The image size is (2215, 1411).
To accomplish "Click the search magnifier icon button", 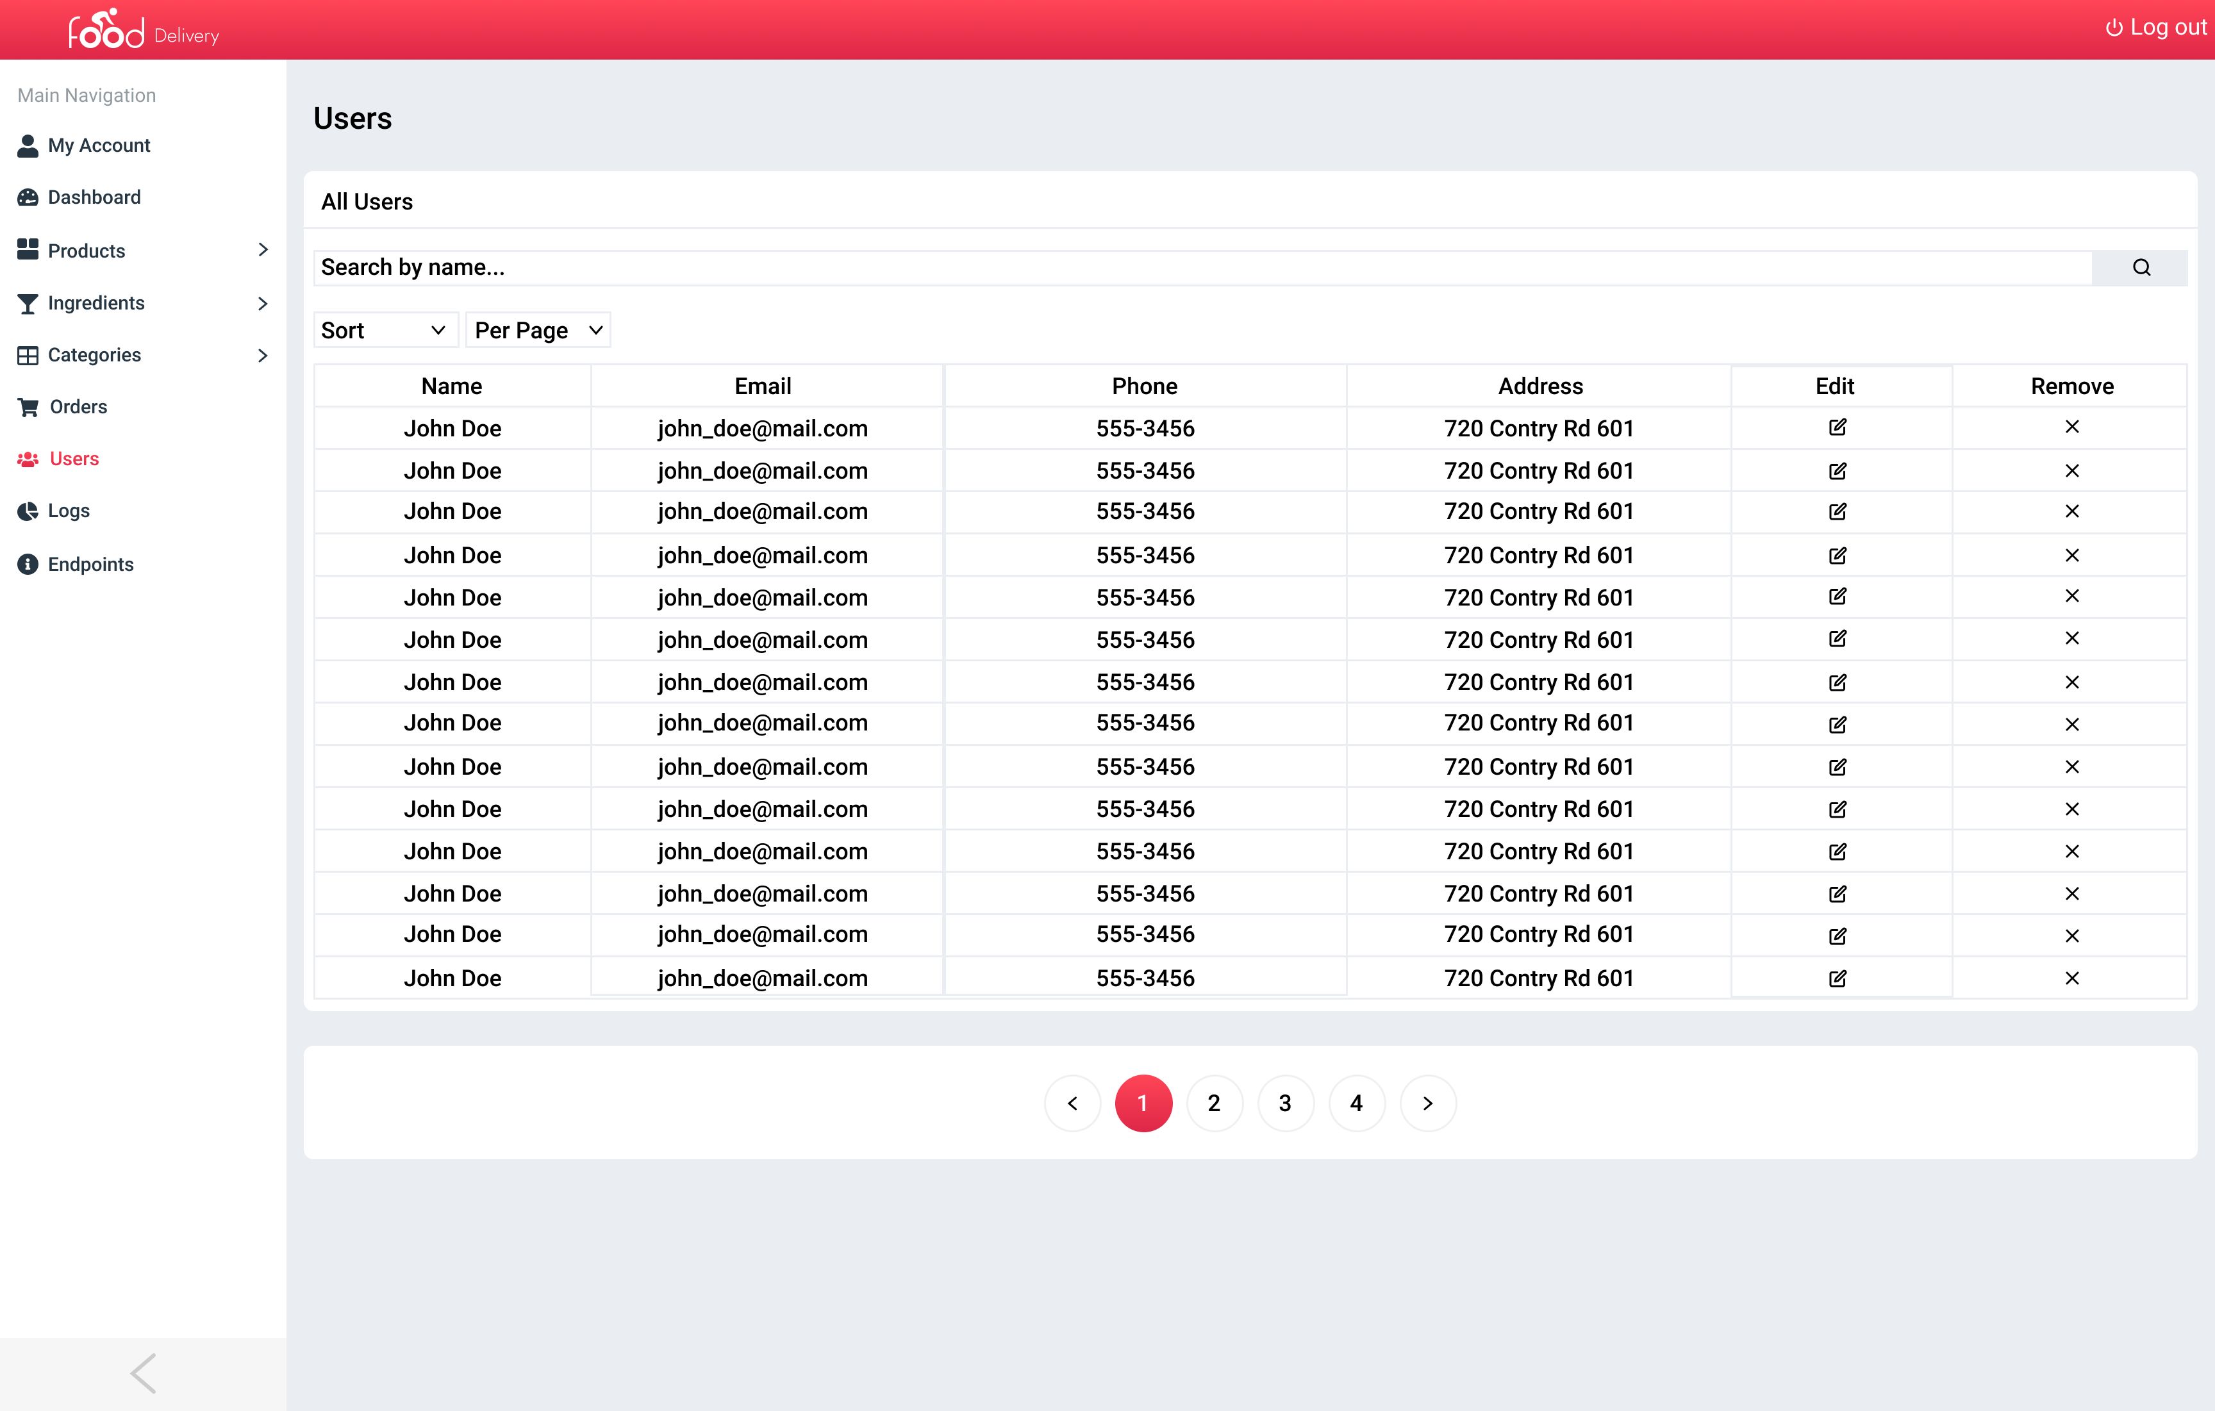I will pyautogui.click(x=2141, y=268).
